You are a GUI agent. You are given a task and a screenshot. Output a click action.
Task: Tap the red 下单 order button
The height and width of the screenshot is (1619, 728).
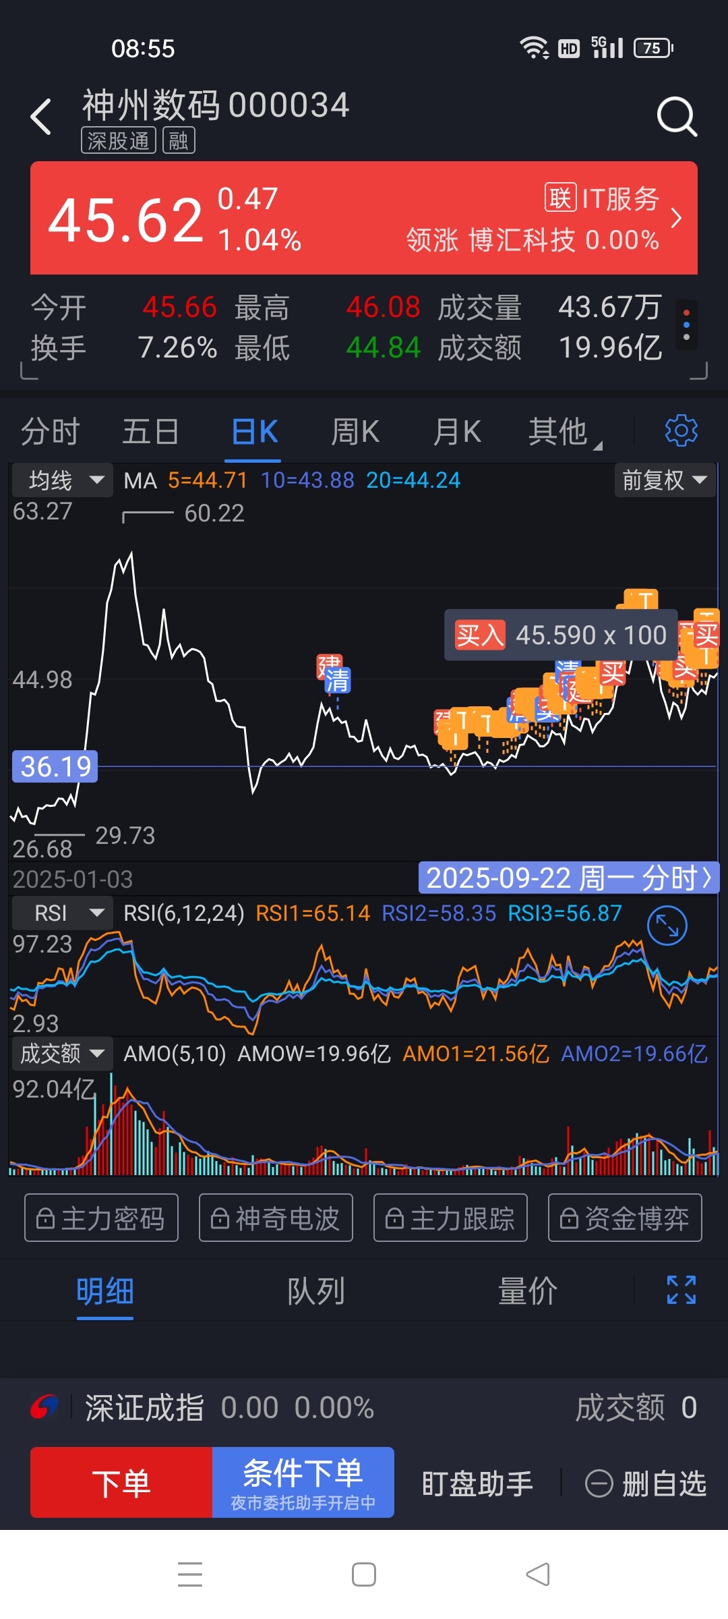pos(121,1482)
